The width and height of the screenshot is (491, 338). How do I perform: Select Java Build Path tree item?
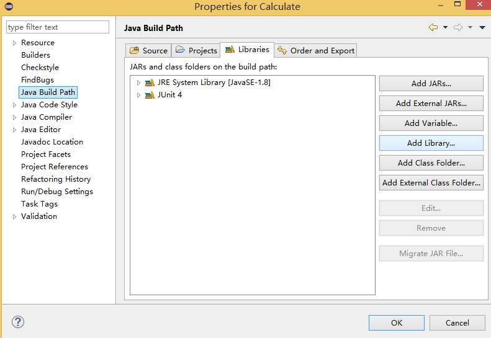tap(48, 92)
